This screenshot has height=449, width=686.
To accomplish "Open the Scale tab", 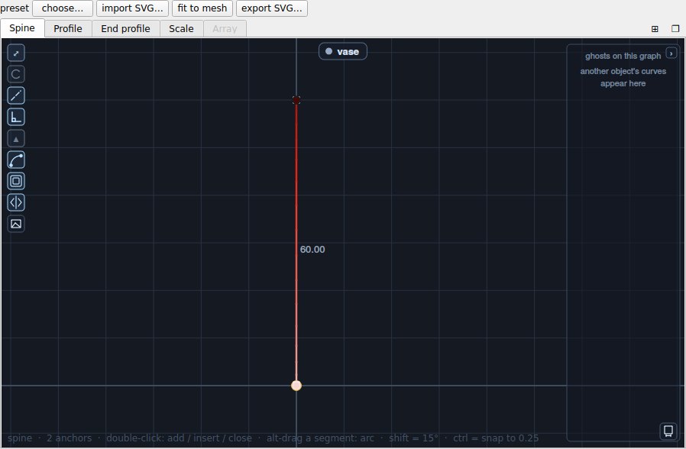I will [181, 28].
